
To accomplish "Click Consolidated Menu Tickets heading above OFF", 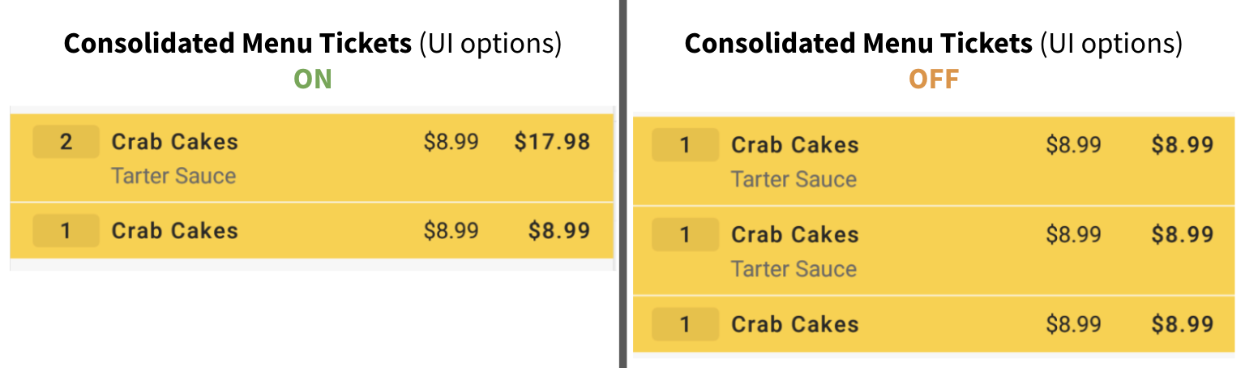I will [858, 44].
